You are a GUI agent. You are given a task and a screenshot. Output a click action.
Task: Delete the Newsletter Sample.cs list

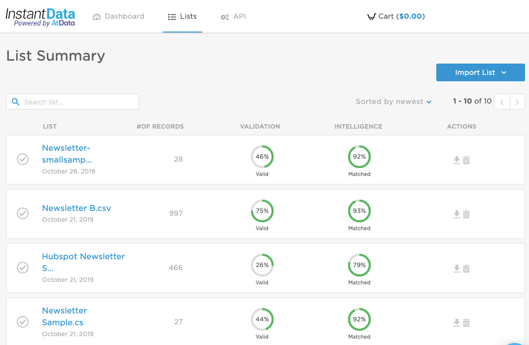point(466,322)
